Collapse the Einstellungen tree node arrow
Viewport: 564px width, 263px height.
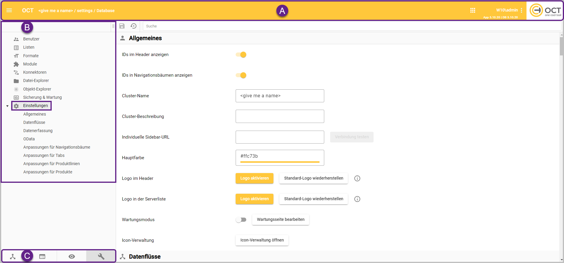[x=7, y=106]
